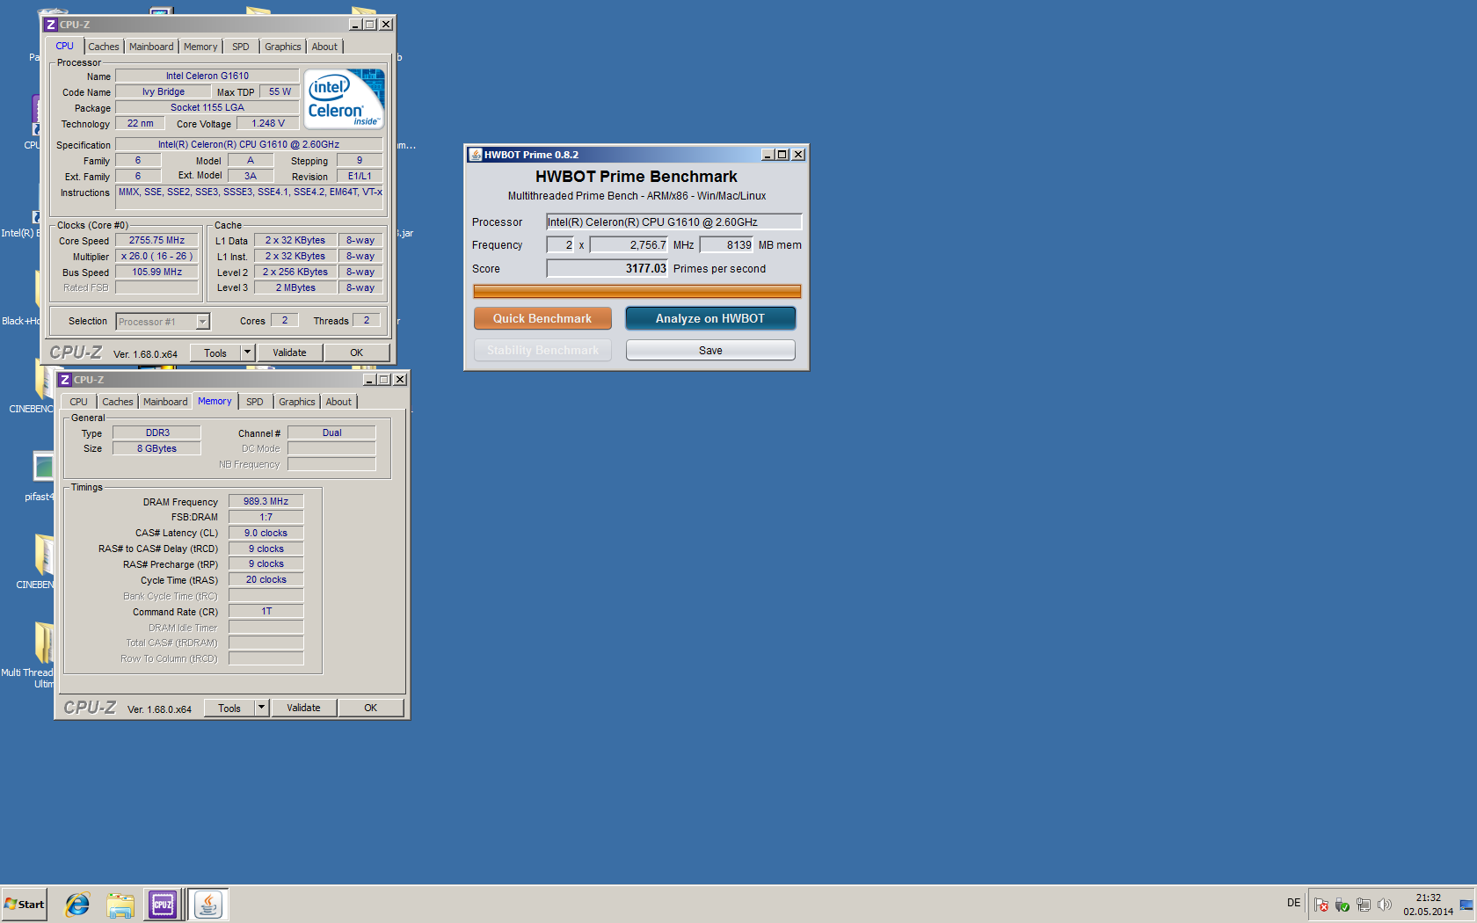This screenshot has height=923, width=1477.
Task: Click the volume speaker tray icon
Action: [1385, 905]
